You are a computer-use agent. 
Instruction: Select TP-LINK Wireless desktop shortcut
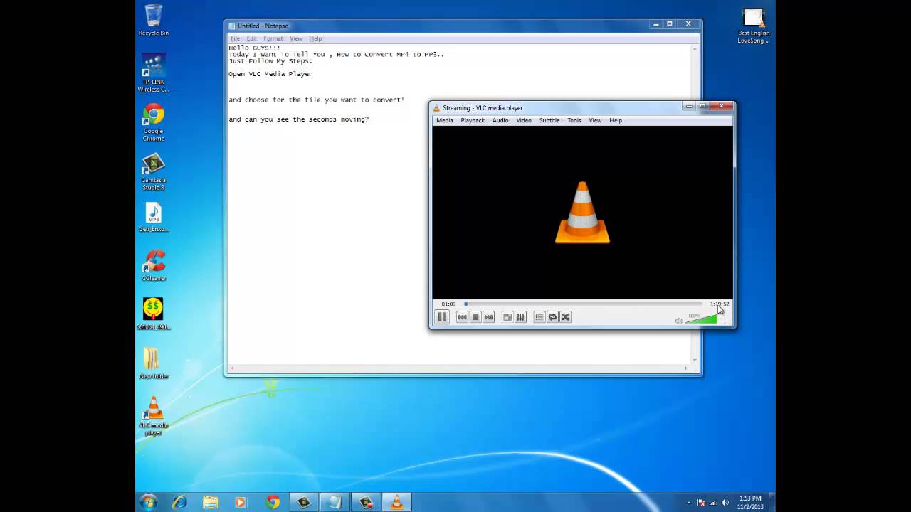coord(154,73)
